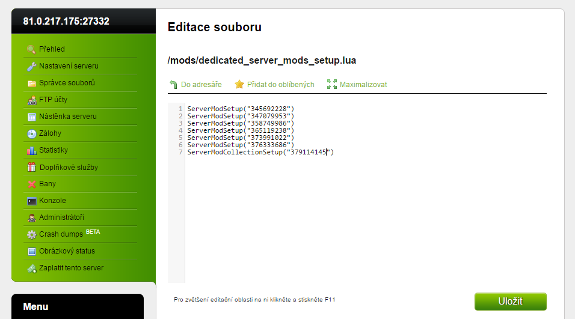Select Obrázkový status in the sidebar
Image resolution: width=575 pixels, height=319 pixels.
pos(67,251)
